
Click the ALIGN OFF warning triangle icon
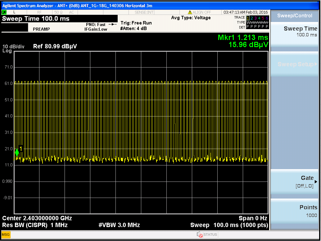tap(190, 12)
